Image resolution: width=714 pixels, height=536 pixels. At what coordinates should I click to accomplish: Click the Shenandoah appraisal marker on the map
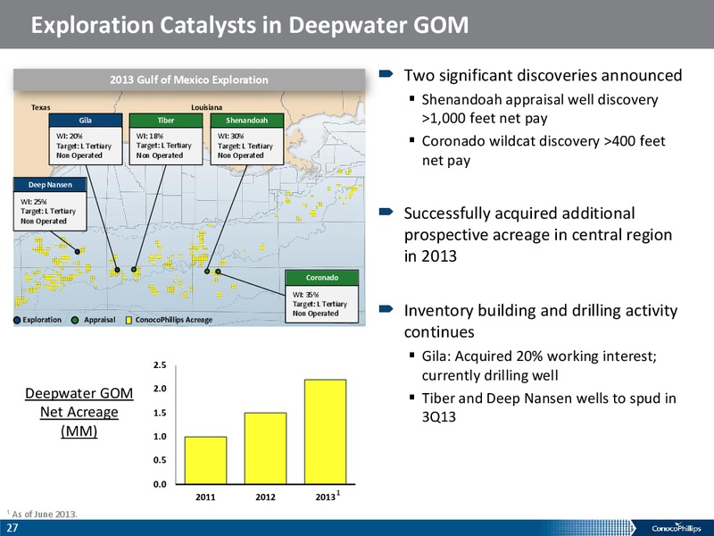(x=207, y=272)
